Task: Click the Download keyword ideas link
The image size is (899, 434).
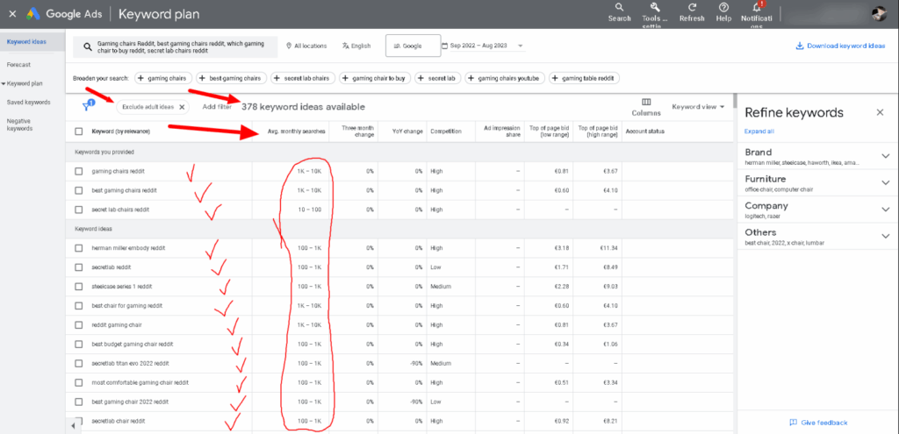Action: click(840, 46)
